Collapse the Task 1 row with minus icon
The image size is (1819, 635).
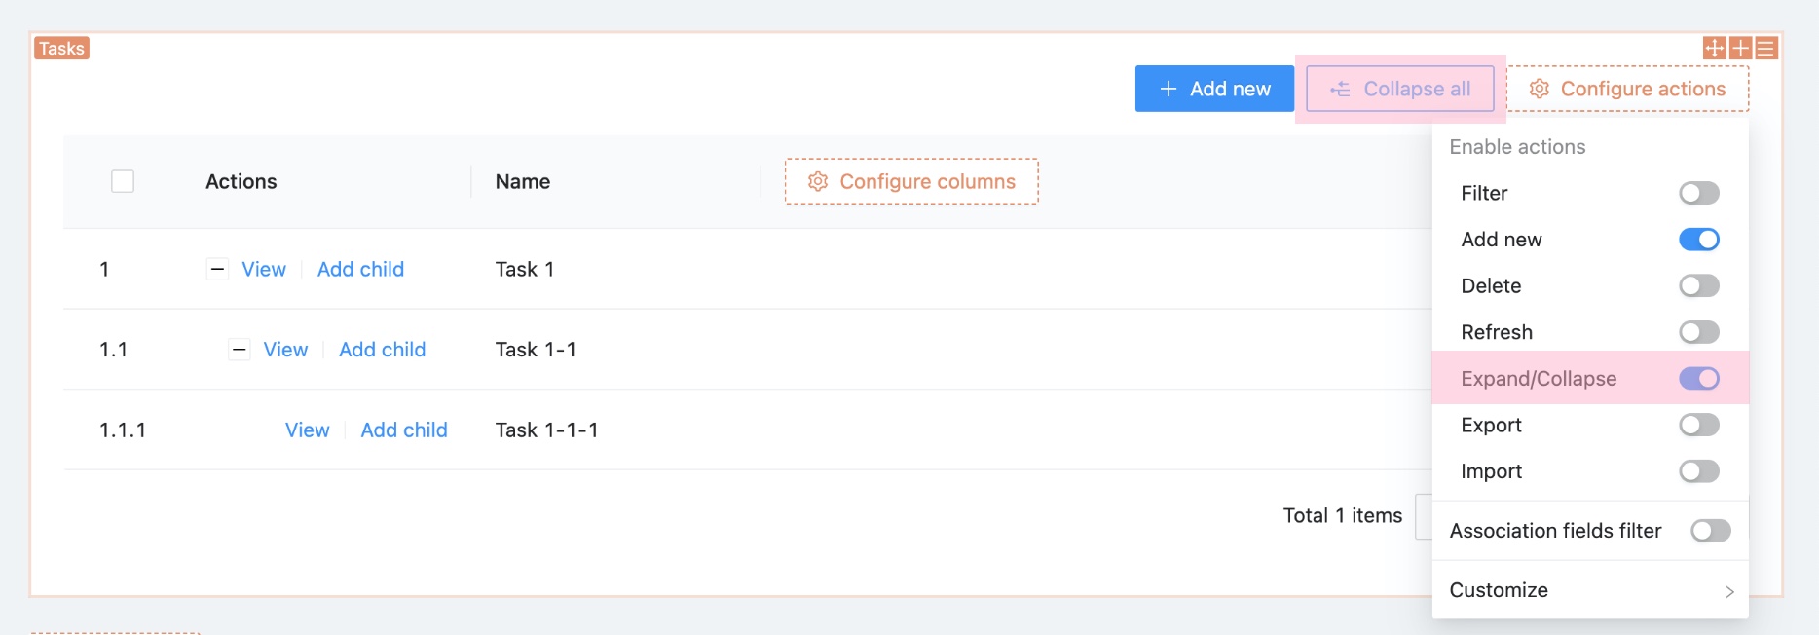pos(217,270)
